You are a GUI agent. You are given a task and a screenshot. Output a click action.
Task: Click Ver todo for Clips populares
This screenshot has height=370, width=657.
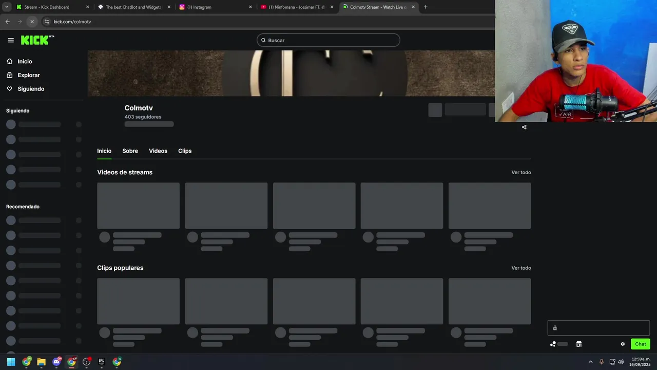tap(521, 268)
